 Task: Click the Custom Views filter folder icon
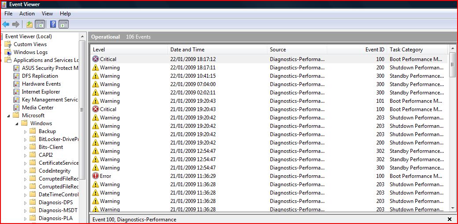pyautogui.click(x=8, y=44)
